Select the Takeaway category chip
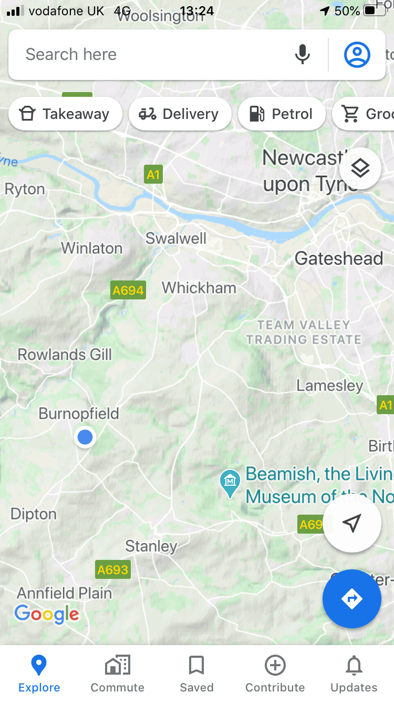394x702 pixels. [65, 114]
